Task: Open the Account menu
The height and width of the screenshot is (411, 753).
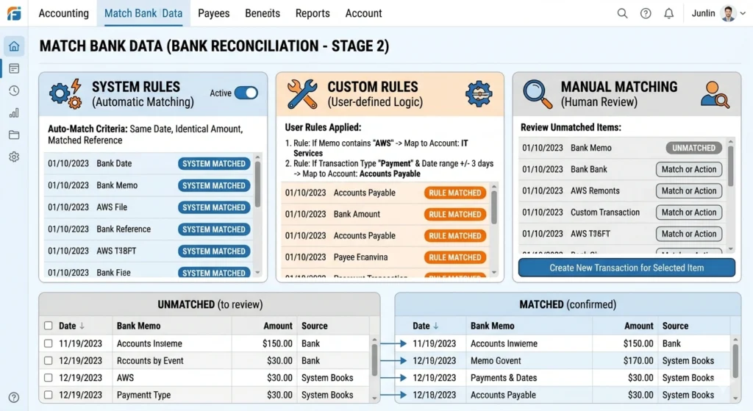Action: coord(363,13)
